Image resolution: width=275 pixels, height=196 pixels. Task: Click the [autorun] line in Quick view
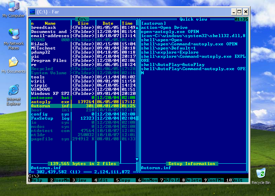point(153,23)
